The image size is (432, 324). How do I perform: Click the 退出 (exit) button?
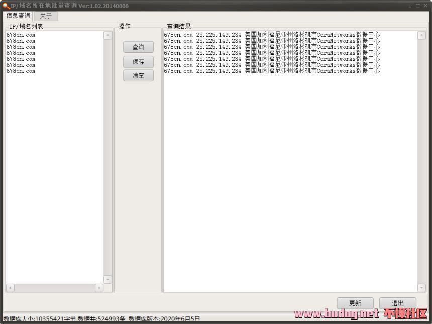coord(397,303)
